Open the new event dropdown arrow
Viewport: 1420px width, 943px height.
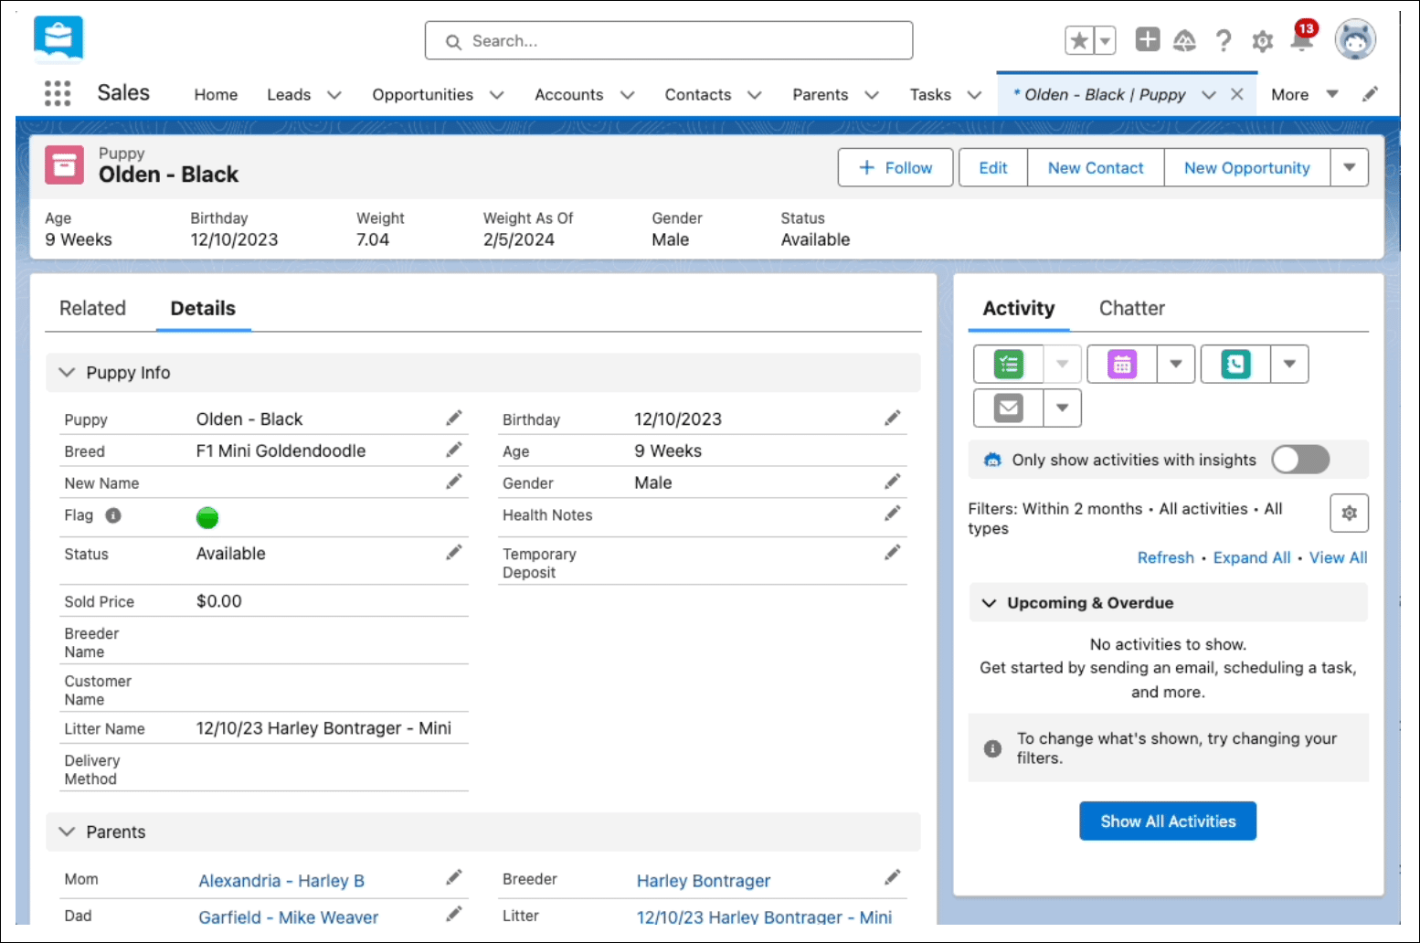pyautogui.click(x=1176, y=364)
